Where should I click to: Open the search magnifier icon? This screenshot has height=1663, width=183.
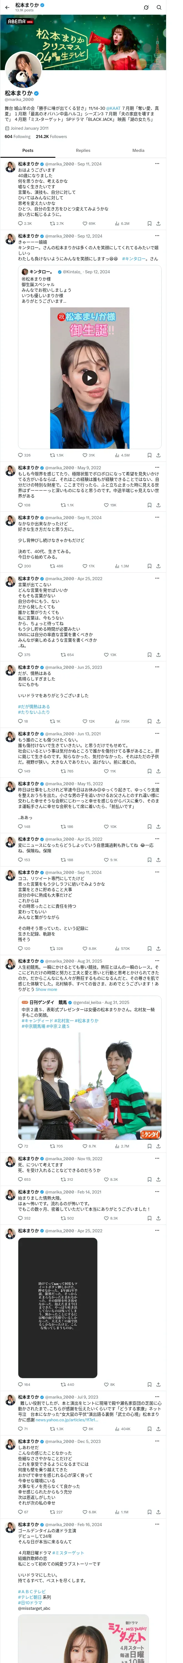[x=158, y=7]
